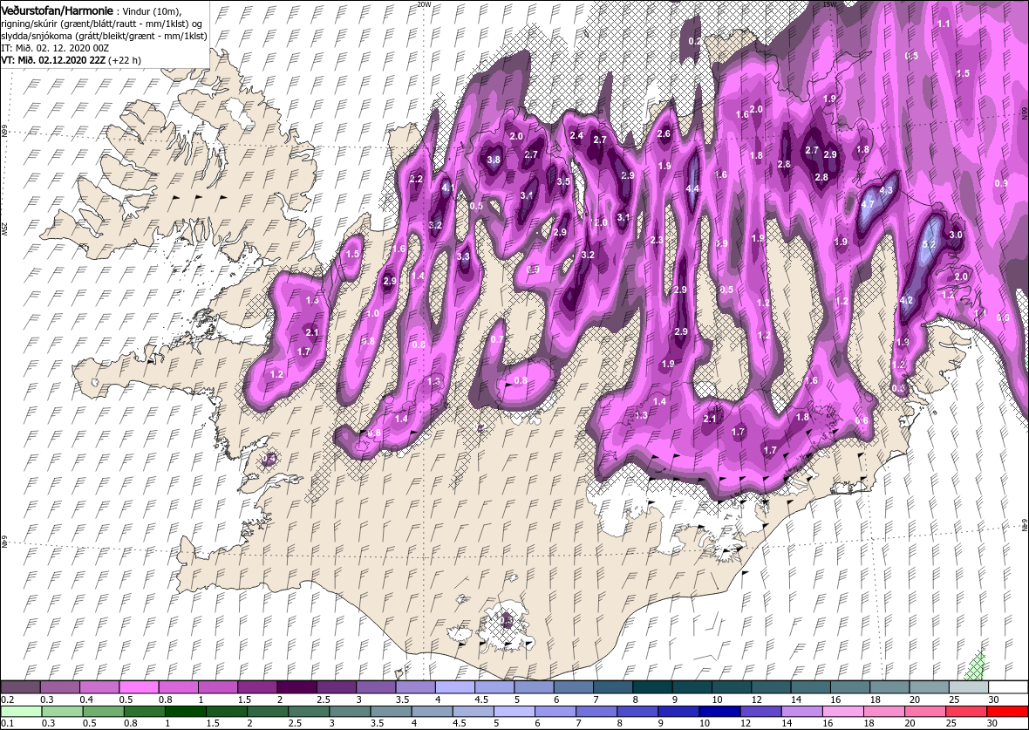The width and height of the screenshot is (1029, 730).
Task: Click the 4.1 precipitation value on the map
Action: point(448,188)
